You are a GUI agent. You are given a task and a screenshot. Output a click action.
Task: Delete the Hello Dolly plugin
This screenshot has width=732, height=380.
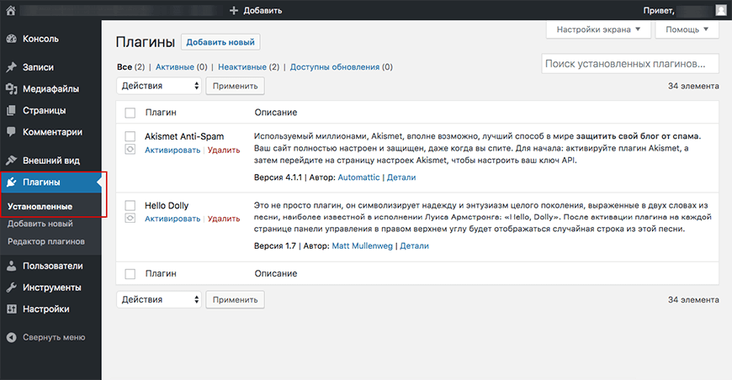pyautogui.click(x=224, y=219)
